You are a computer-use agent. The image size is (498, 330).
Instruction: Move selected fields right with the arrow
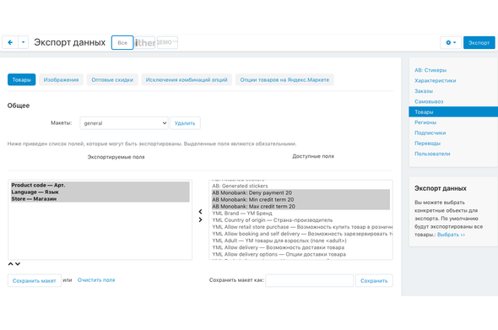click(200, 219)
